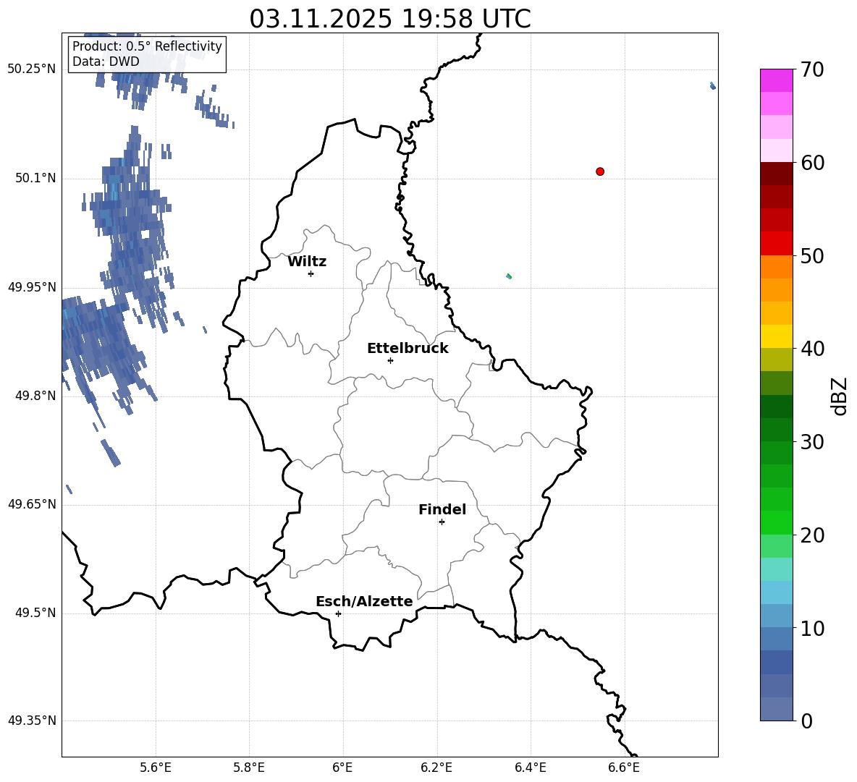Click the title 03.11.2025 19:58 UTC
The width and height of the screenshot is (857, 782).
[390, 19]
